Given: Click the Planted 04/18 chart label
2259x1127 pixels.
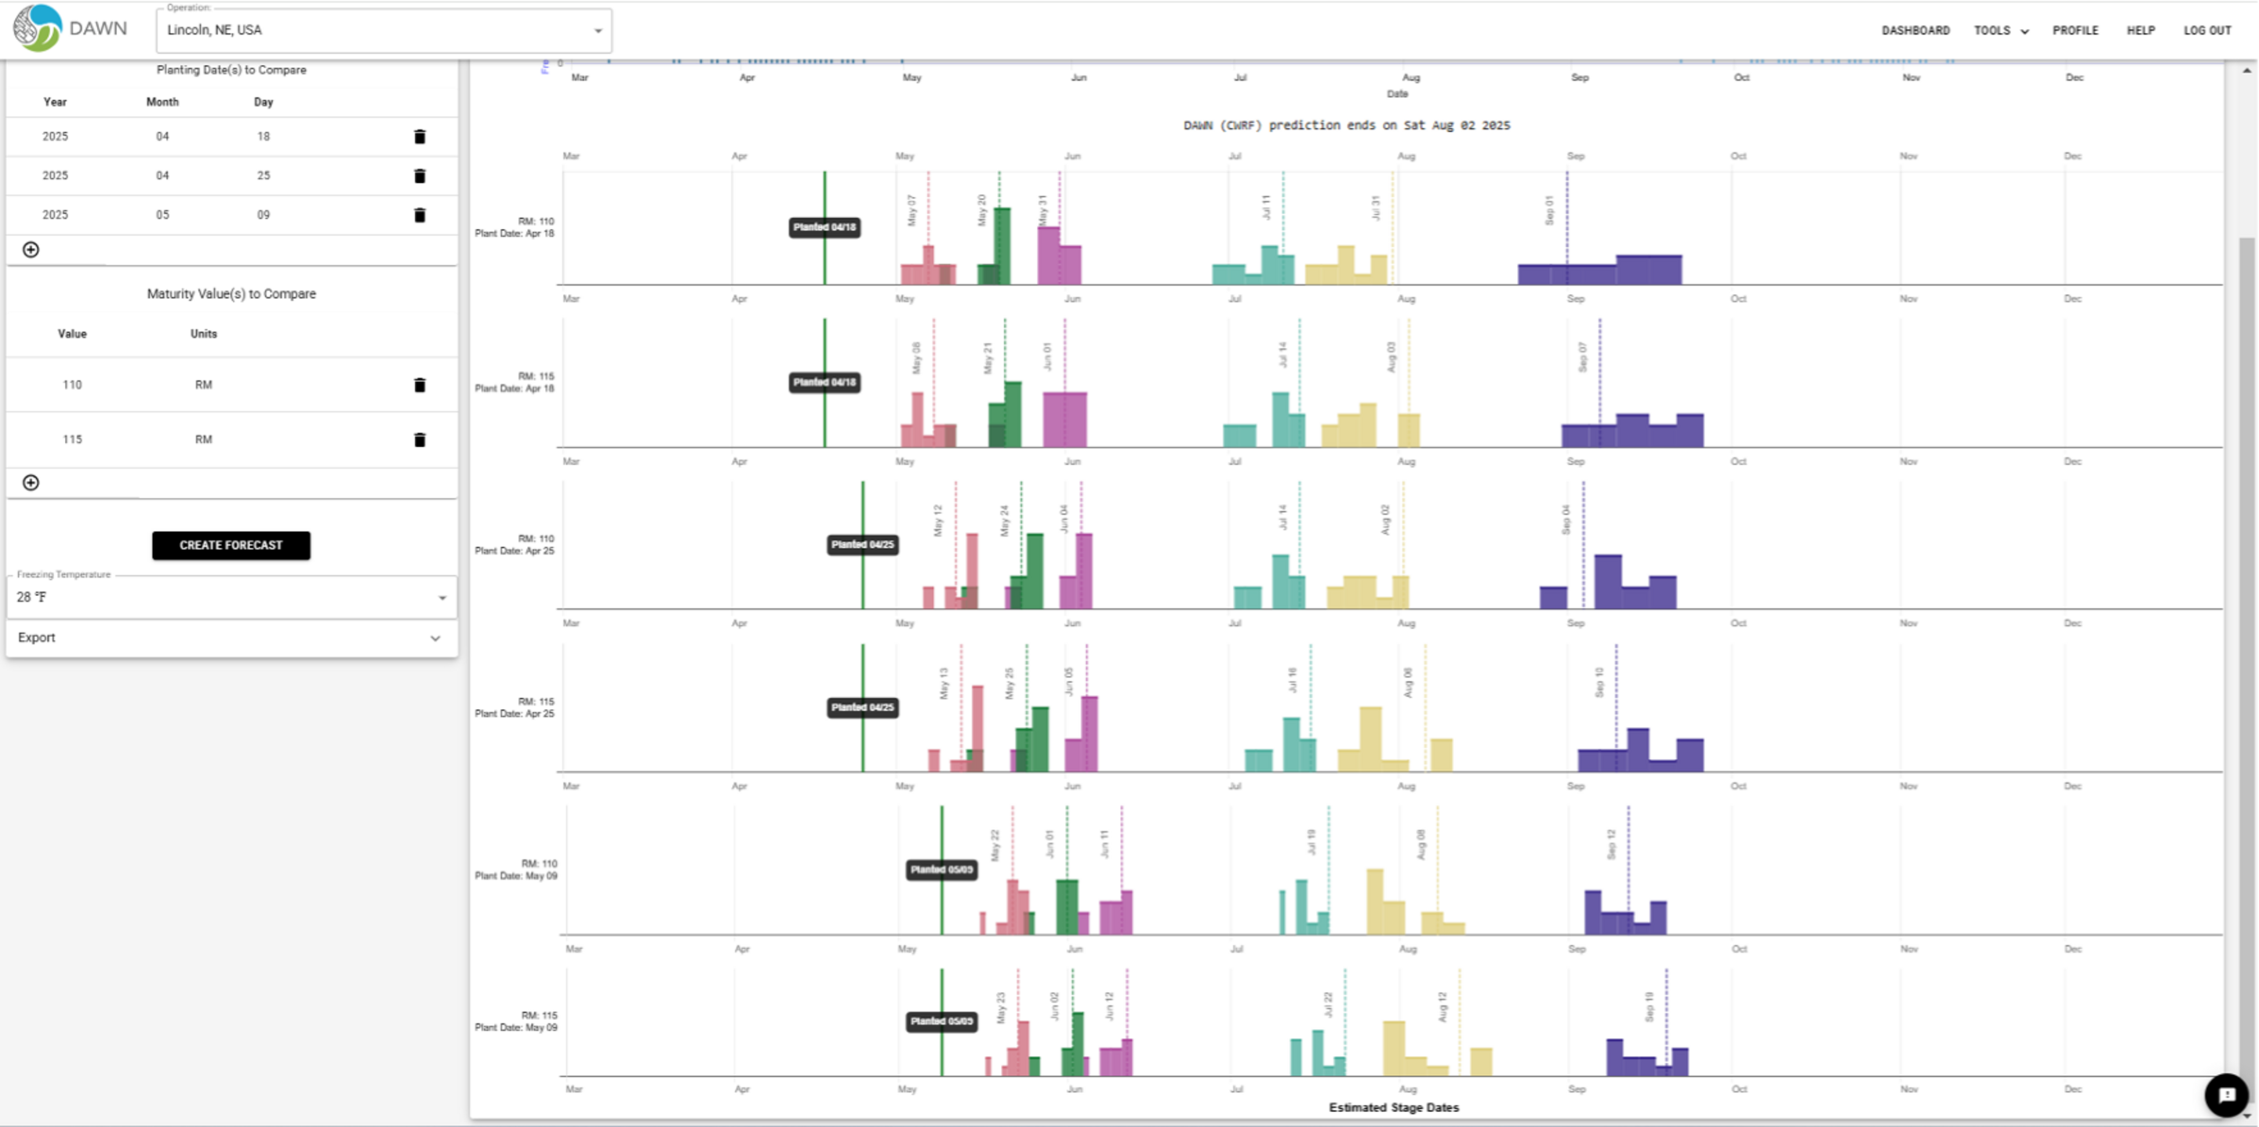Looking at the screenshot, I should tap(823, 227).
